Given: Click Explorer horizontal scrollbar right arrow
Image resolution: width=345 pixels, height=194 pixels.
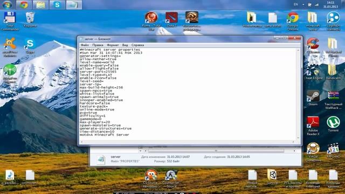Looking at the screenshot, I should [x=294, y=151].
